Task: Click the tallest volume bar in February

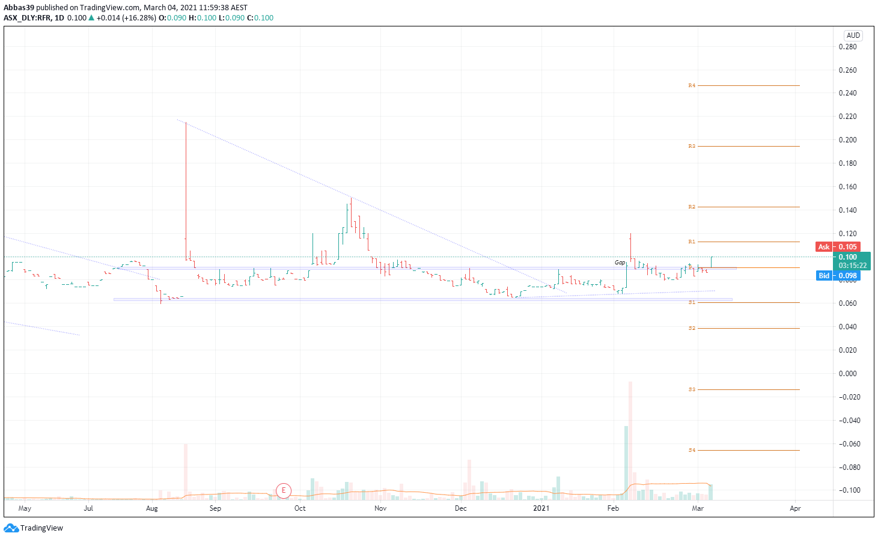Action: [630, 440]
